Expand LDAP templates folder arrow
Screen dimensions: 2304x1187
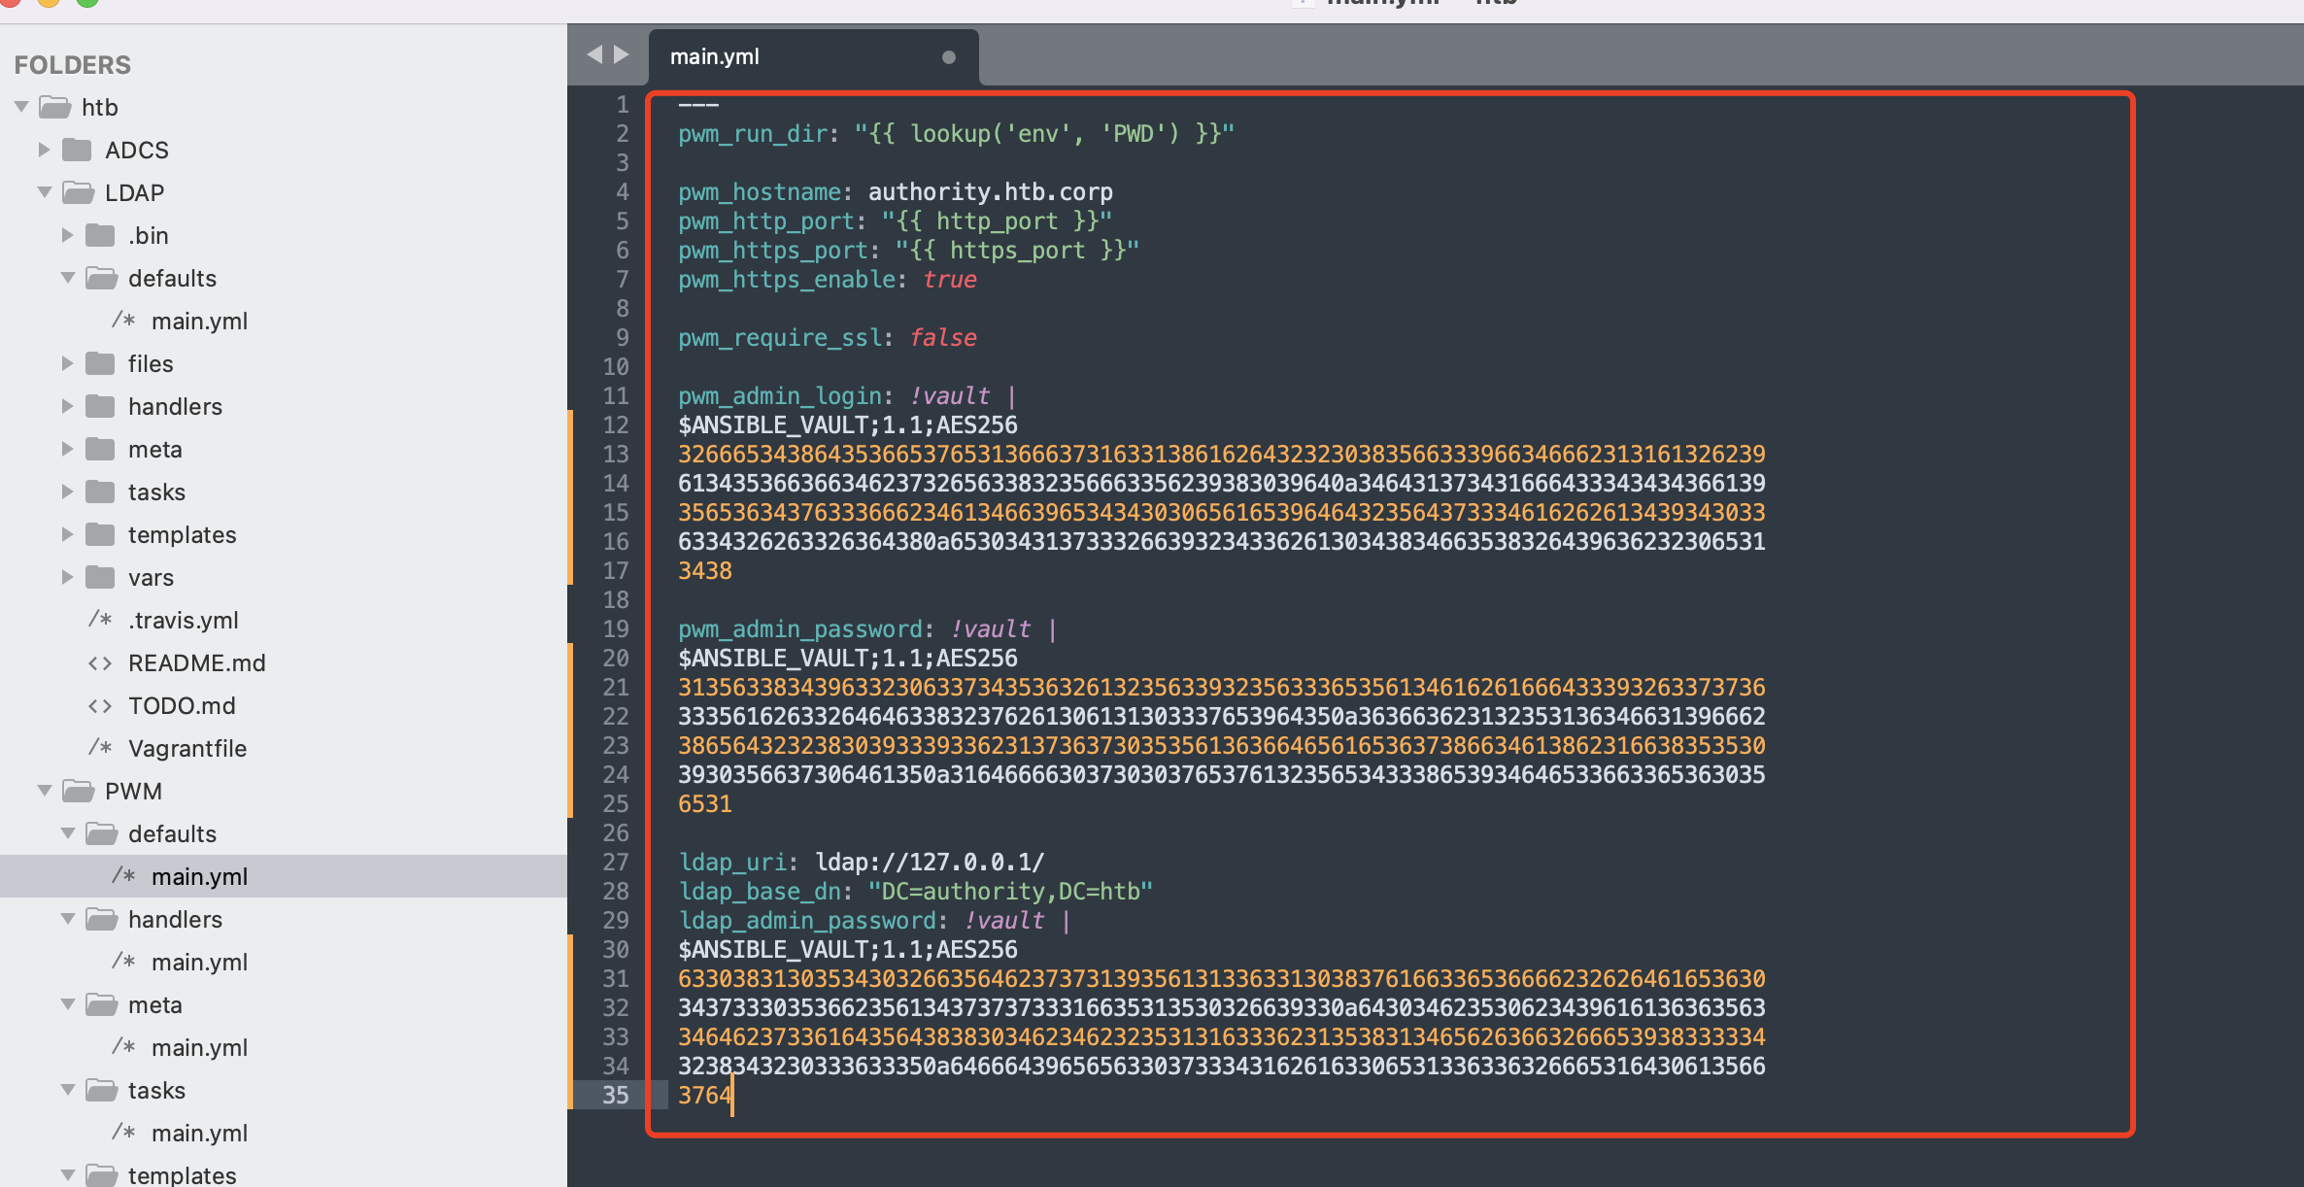[67, 534]
